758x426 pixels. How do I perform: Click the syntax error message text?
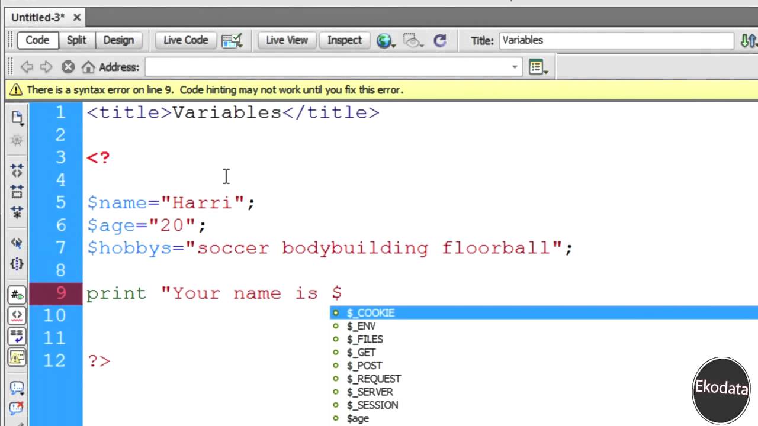(x=215, y=90)
